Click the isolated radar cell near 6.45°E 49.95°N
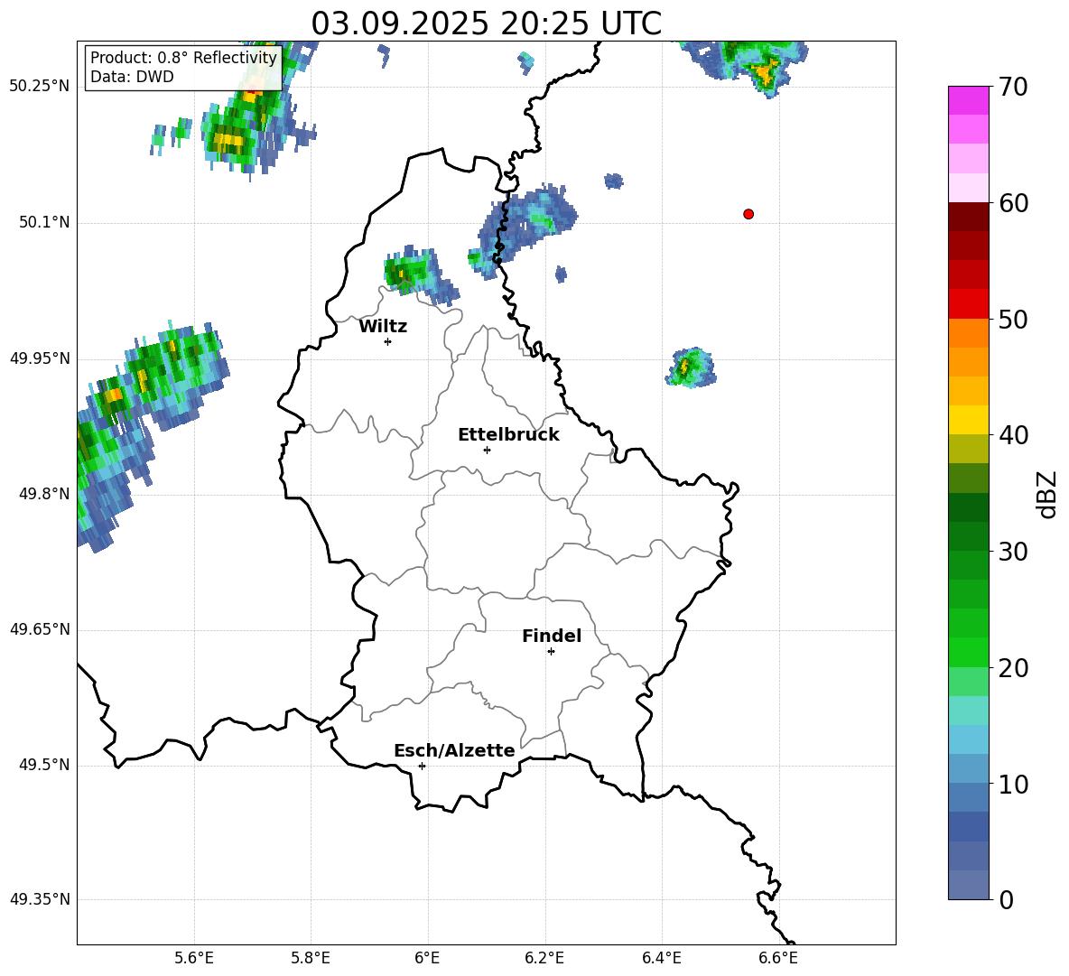The image size is (1069, 976). click(690, 367)
